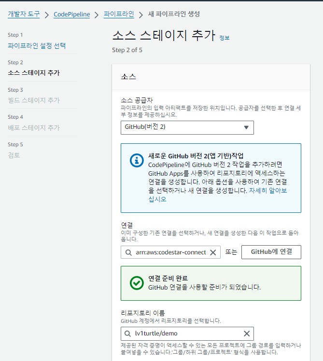Click the 연결 준비 완료 heading

(x=168, y=278)
